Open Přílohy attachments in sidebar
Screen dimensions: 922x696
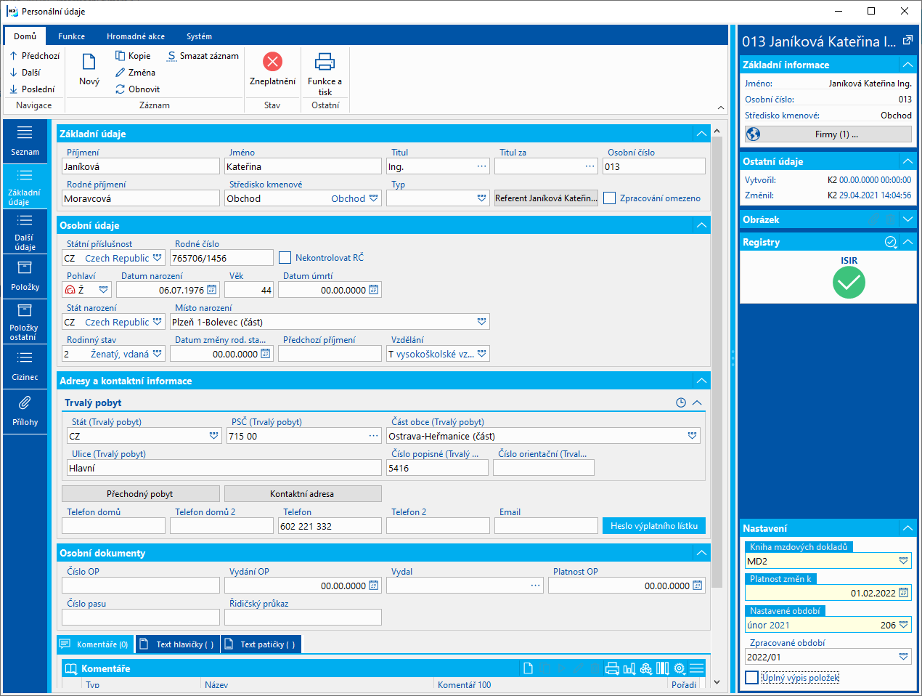click(x=25, y=410)
